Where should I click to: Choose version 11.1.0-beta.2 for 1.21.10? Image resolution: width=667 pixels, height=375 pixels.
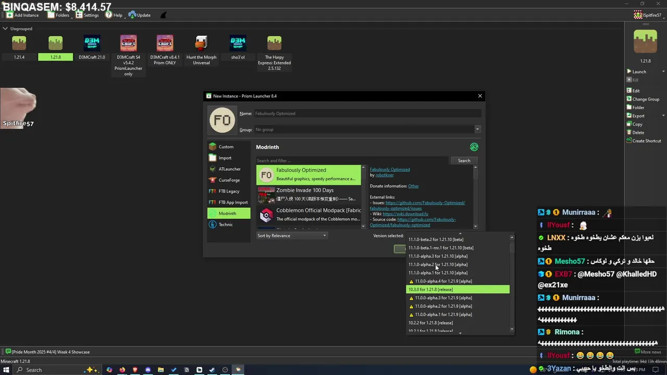458,240
